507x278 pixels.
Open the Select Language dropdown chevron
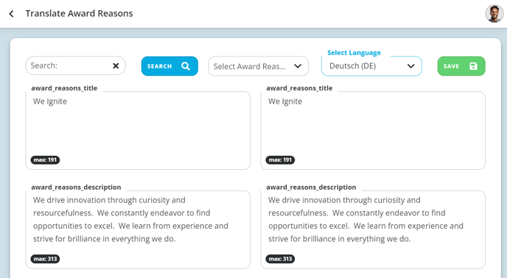tap(410, 66)
